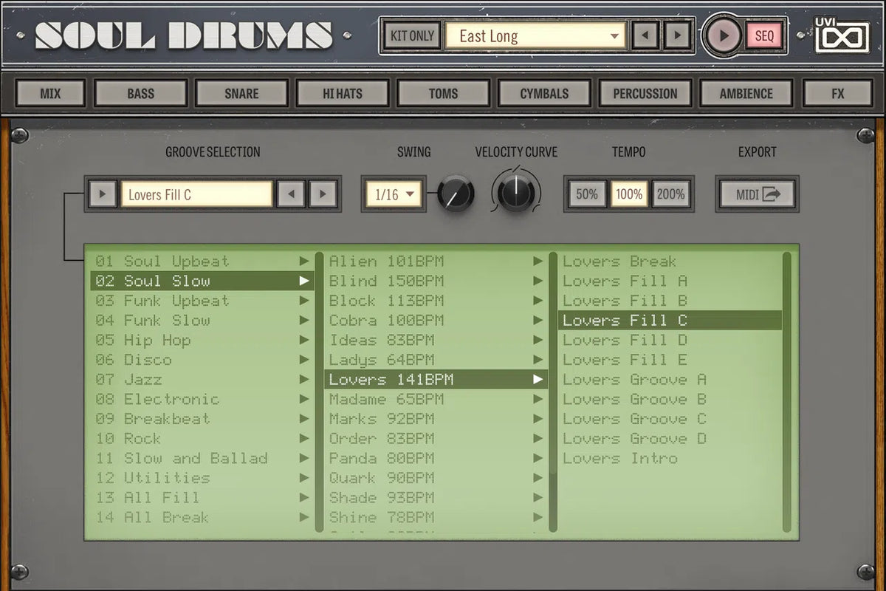The height and width of the screenshot is (591, 886).
Task: Click the groove name field Lovers Fill C
Action: [196, 194]
